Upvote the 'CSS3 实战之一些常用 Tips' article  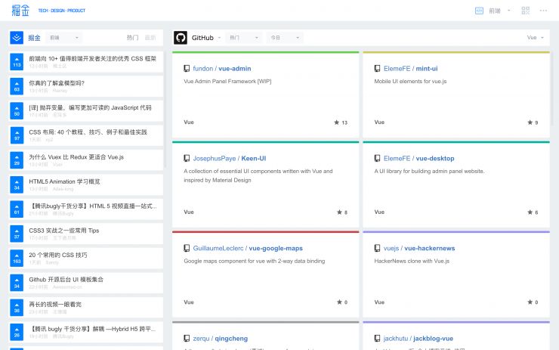coord(17,234)
